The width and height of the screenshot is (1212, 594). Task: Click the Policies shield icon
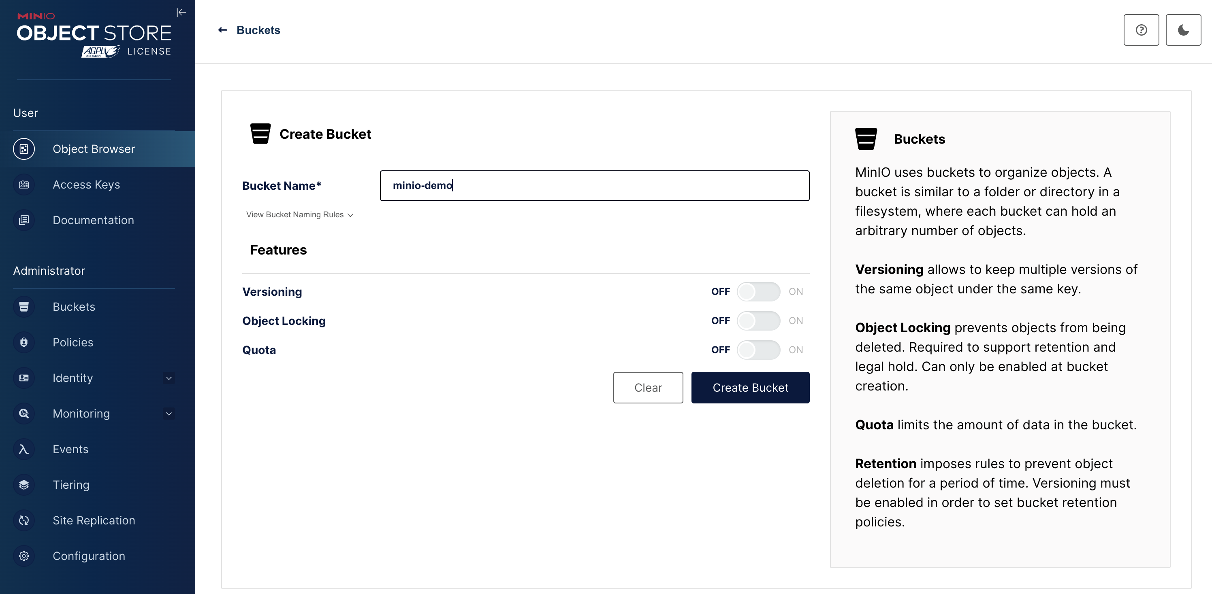click(24, 342)
